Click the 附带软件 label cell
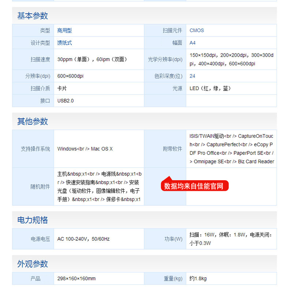The width and height of the screenshot is (289, 299). click(x=172, y=149)
